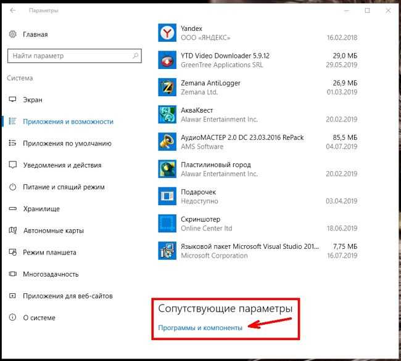401x361 pixels.
Task: Click the GreenTree Applications SRL publisher
Action: coord(221,65)
